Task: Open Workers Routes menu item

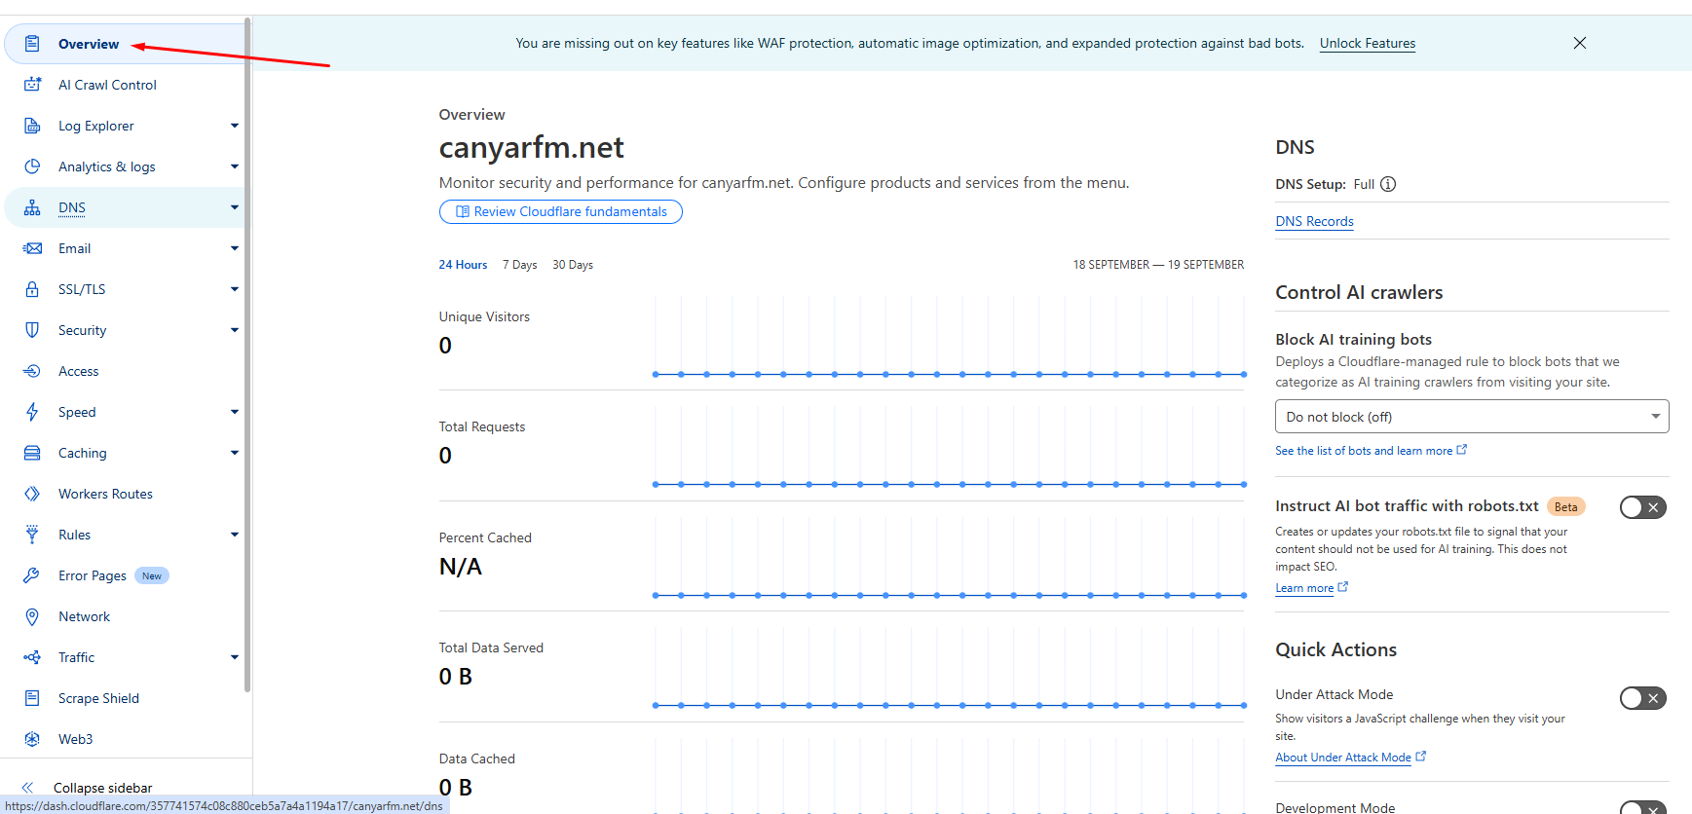Action: 127,494
